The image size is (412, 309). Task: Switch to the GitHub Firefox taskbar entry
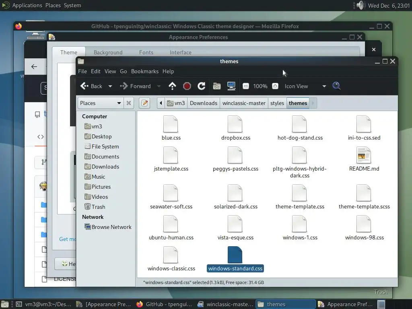(x=165, y=304)
